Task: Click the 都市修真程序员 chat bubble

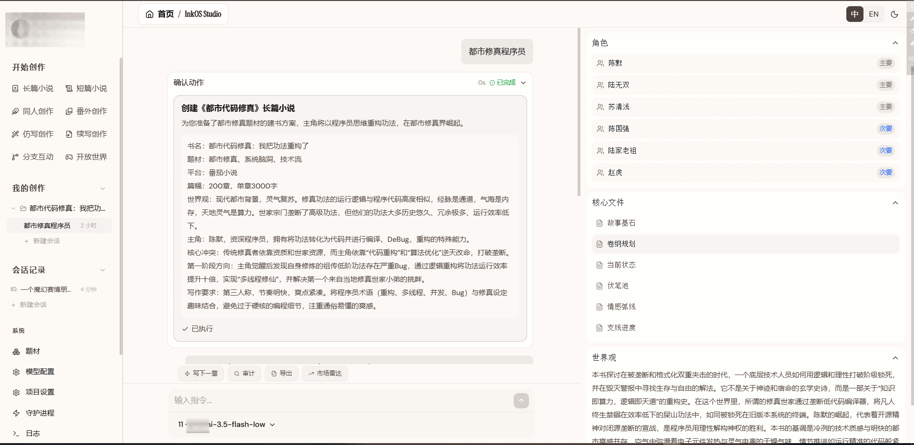Action: coord(497,52)
